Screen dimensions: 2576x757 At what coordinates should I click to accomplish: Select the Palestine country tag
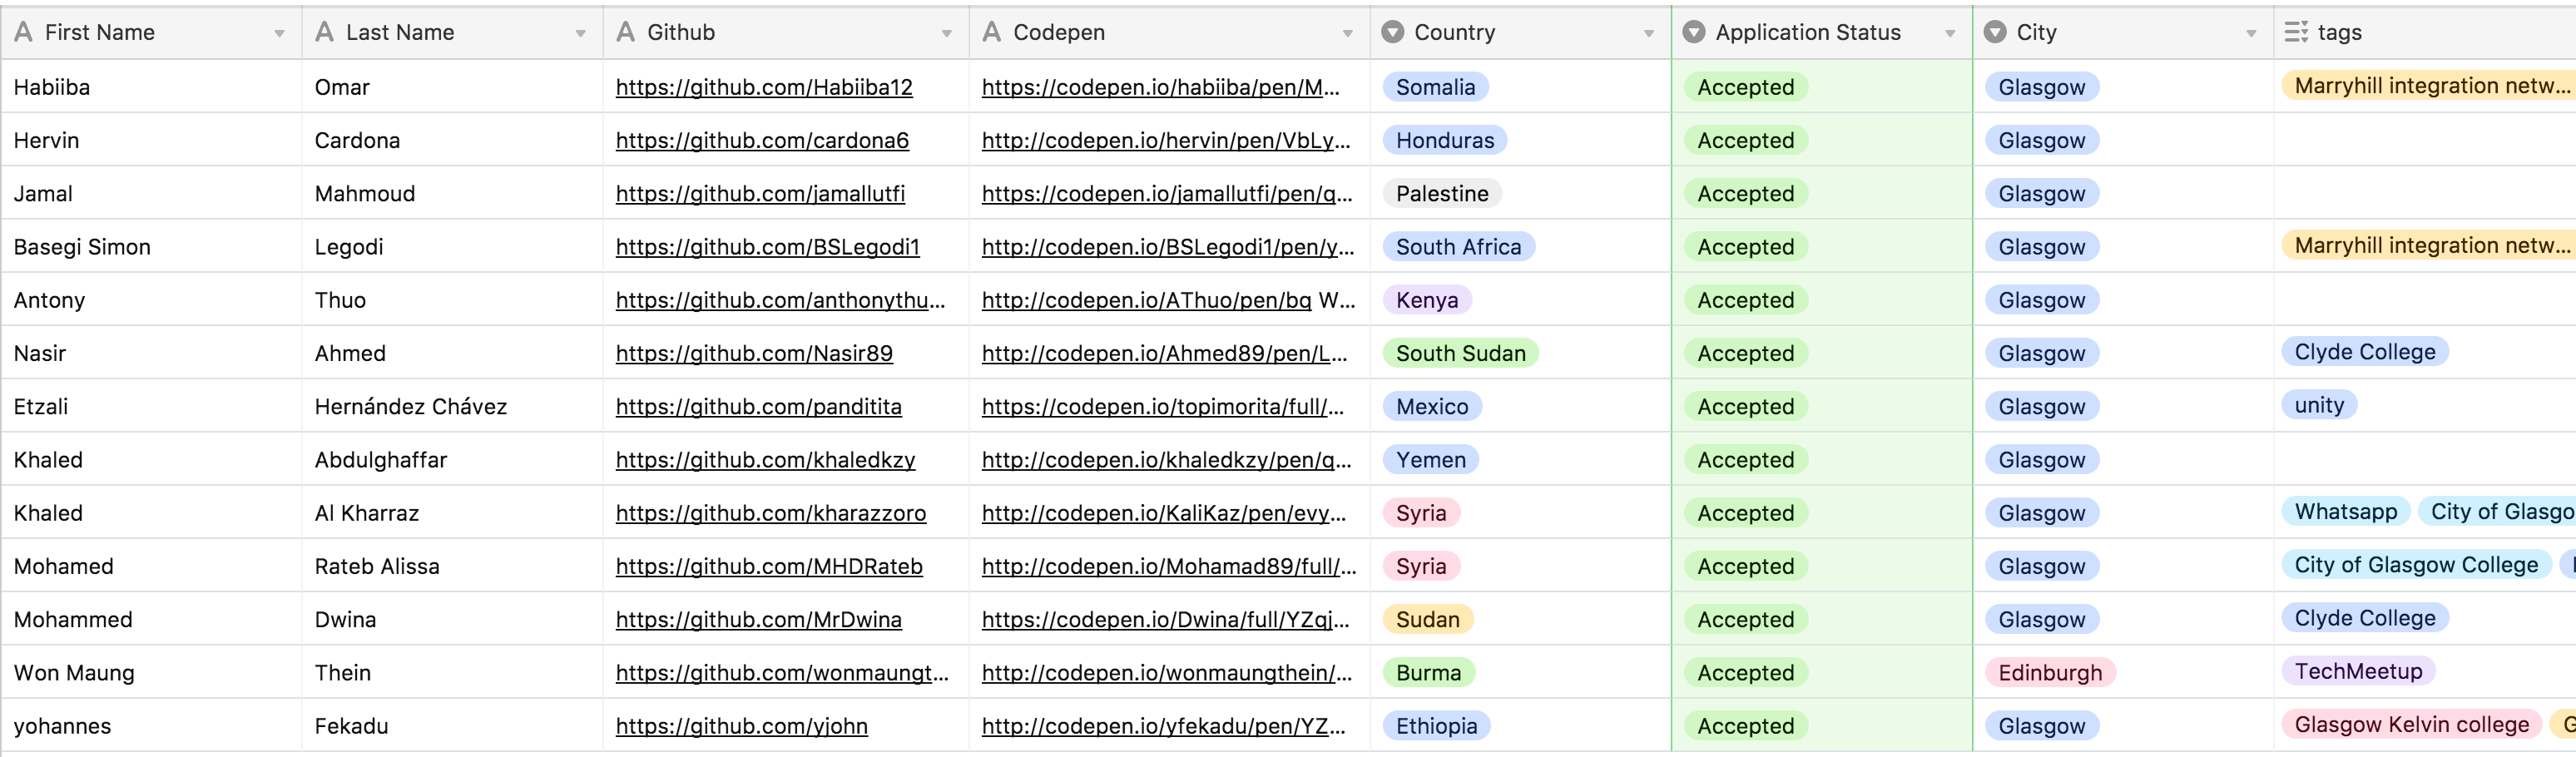tap(1441, 193)
